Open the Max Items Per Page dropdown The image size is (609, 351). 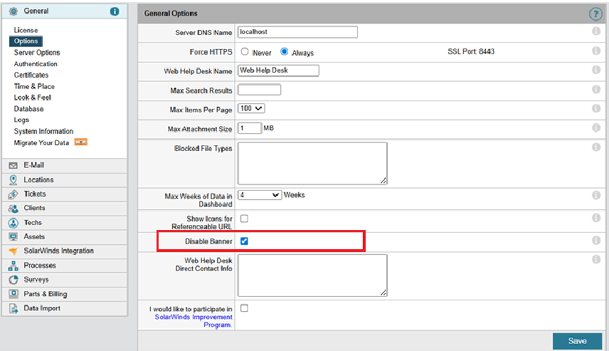[x=252, y=109]
